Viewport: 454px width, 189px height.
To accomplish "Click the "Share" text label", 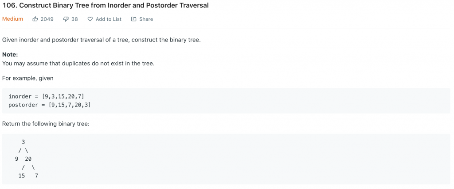I will pyautogui.click(x=146, y=19).
